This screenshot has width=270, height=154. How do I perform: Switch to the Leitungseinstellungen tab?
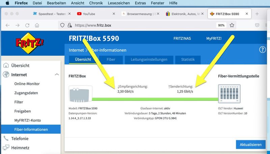point(149,59)
